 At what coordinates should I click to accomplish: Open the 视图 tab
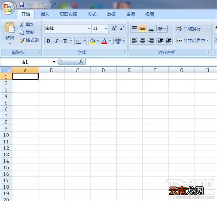point(149,14)
